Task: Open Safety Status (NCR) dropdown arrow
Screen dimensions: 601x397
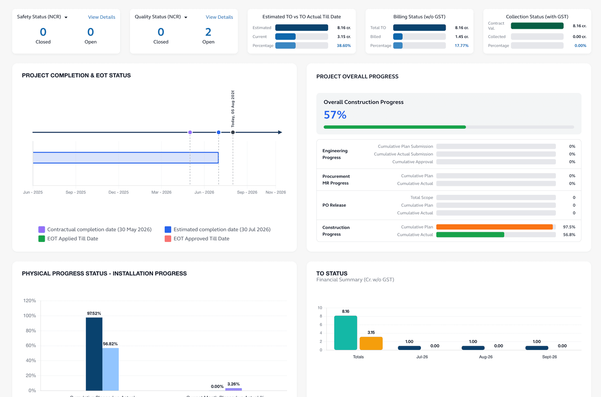Action: click(66, 17)
